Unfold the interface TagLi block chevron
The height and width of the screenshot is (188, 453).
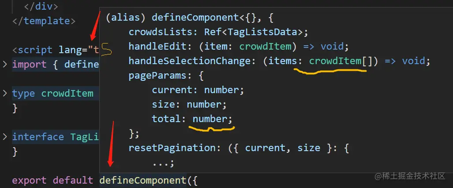(5, 137)
